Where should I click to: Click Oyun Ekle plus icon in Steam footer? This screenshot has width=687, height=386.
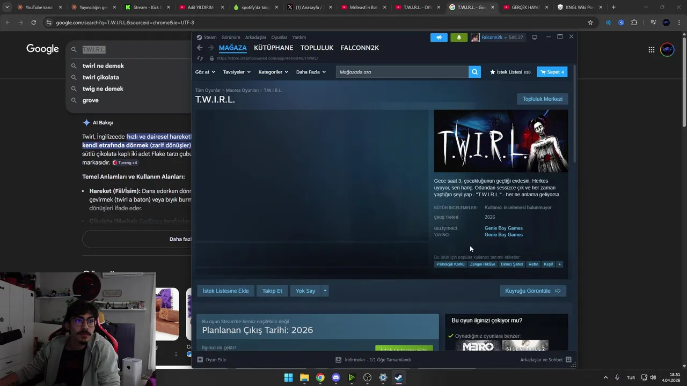[200, 360]
